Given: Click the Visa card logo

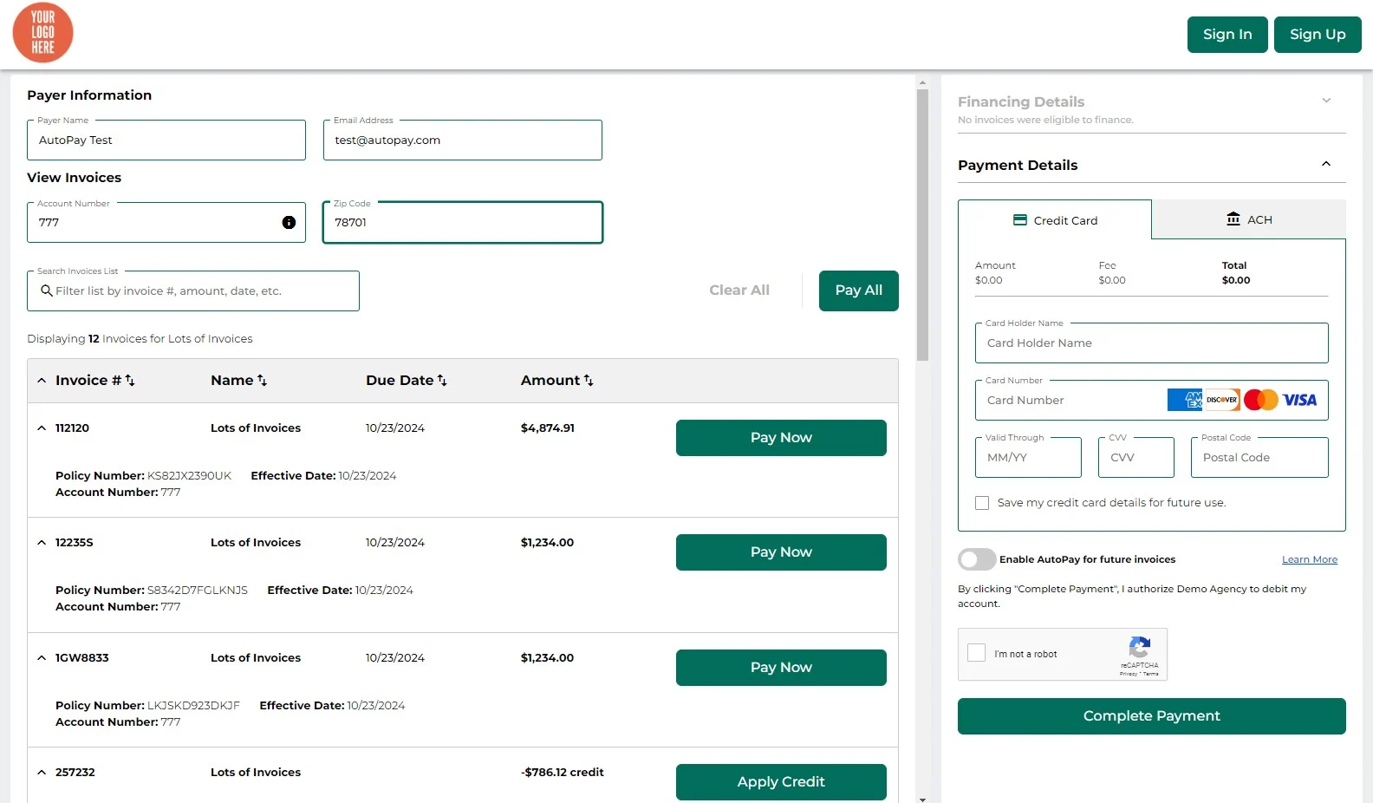Looking at the screenshot, I should click(1299, 400).
